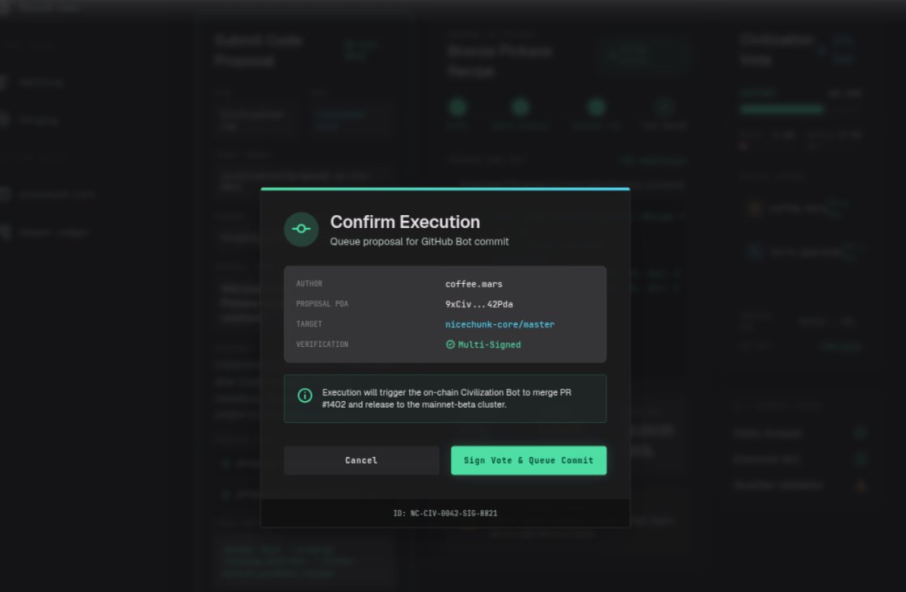Click the Multi-Signed check circle icon
Screen dimensions: 906x592
(x=450, y=345)
